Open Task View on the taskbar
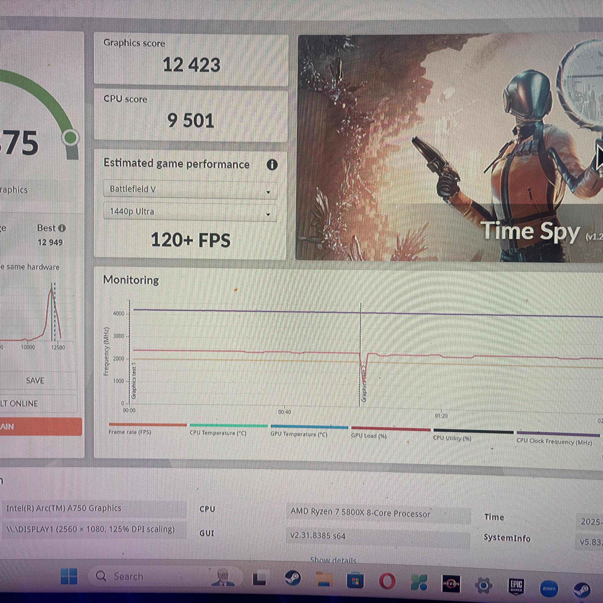603x603 pixels. click(x=259, y=579)
